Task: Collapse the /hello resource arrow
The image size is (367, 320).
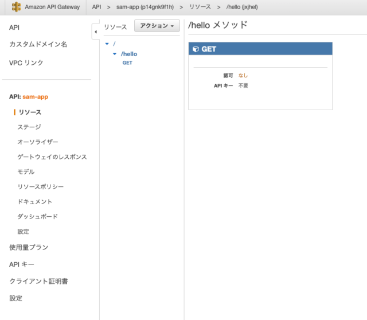Action: click(115, 54)
